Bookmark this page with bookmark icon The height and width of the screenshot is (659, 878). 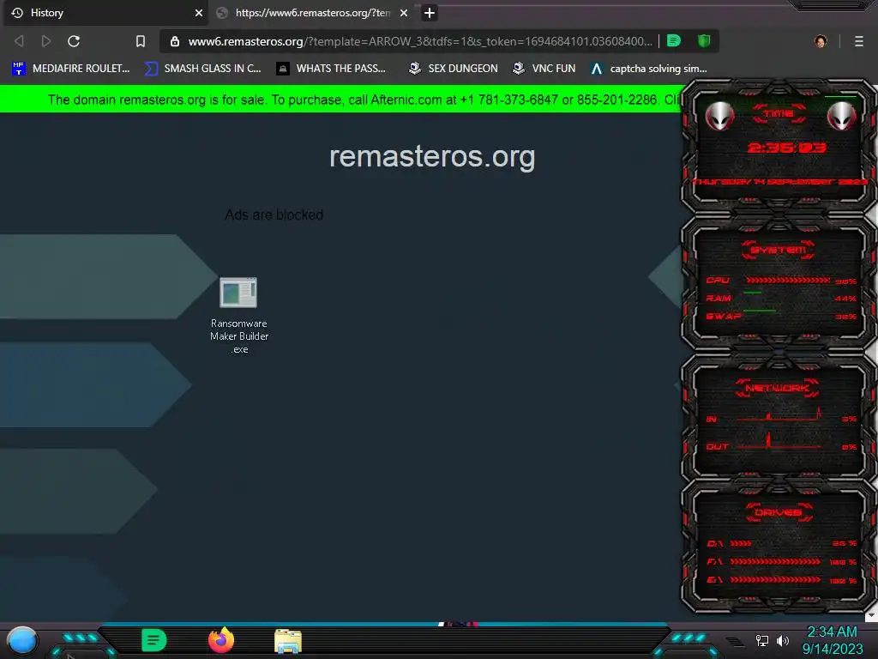click(x=141, y=41)
